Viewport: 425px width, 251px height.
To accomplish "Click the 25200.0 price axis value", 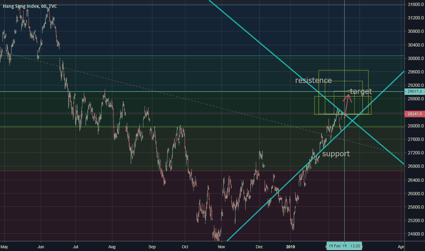I will click(x=415, y=220).
